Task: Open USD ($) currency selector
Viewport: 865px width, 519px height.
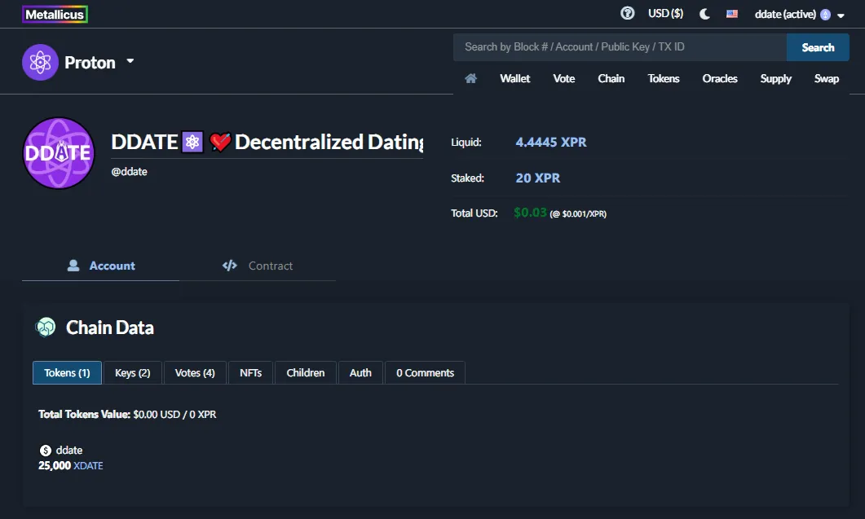Action: [665, 13]
